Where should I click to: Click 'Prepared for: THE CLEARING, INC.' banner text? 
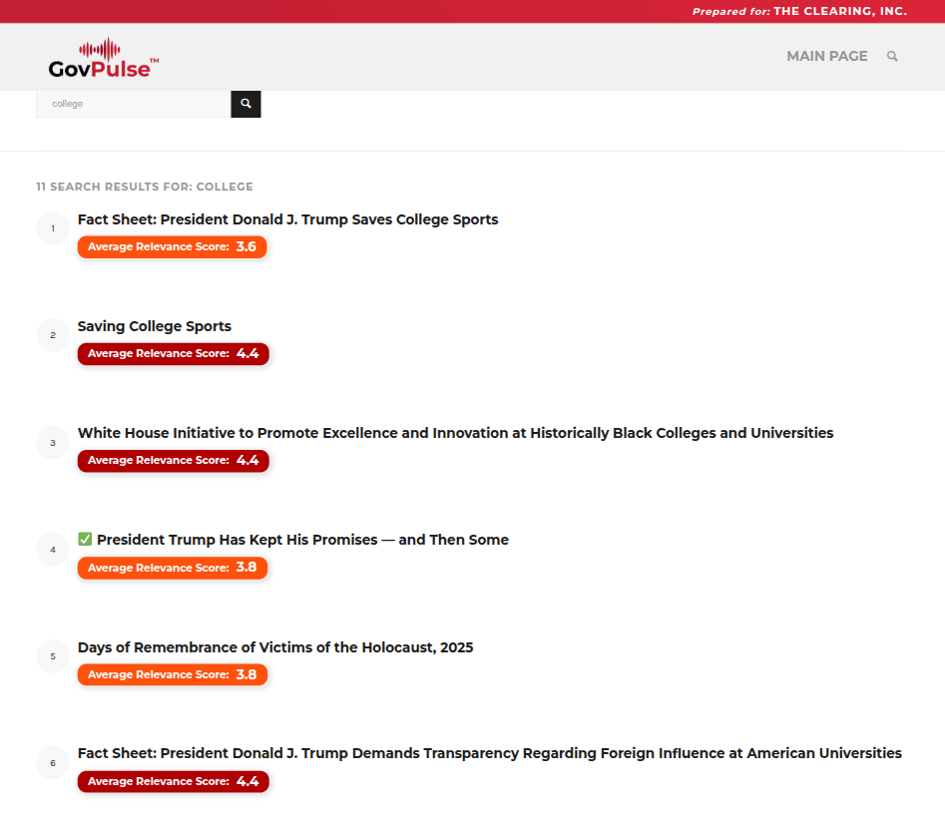(799, 11)
